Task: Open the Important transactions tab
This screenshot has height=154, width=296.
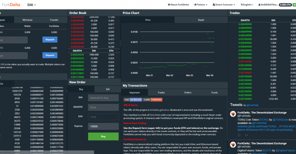Action: (x=135, y=92)
